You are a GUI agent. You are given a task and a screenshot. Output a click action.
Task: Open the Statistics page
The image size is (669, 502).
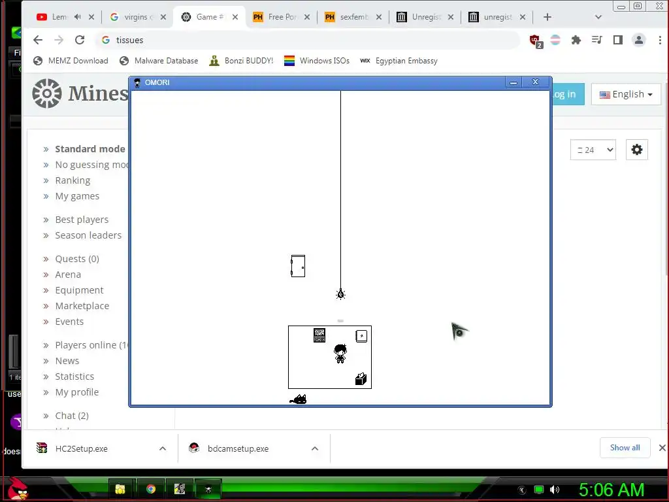click(x=74, y=376)
